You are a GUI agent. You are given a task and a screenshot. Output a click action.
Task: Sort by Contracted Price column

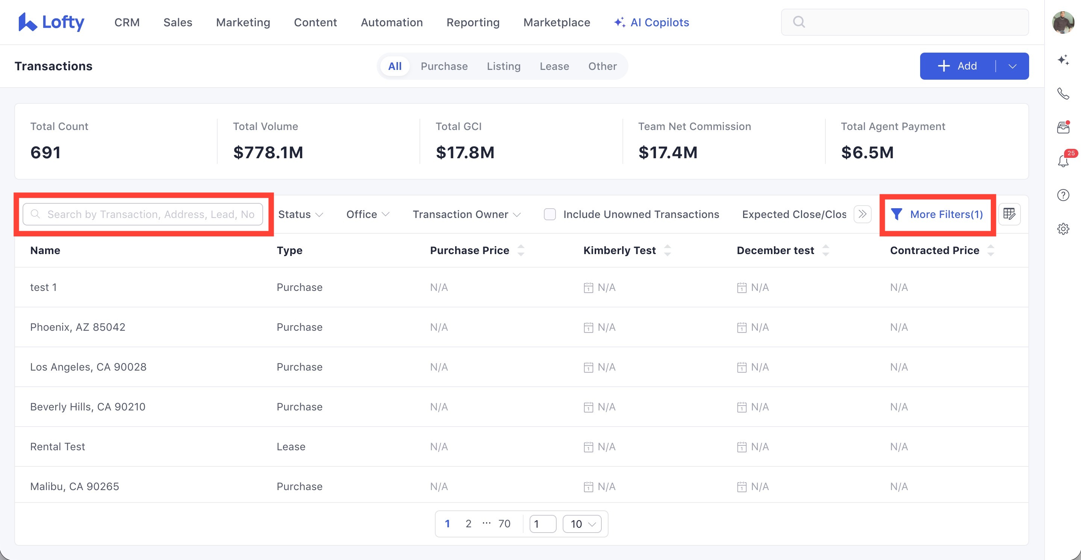(x=990, y=250)
